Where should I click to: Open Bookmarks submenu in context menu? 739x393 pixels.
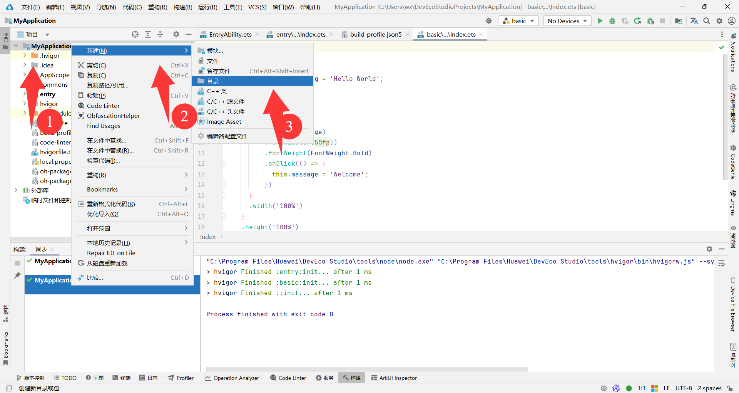pos(133,189)
